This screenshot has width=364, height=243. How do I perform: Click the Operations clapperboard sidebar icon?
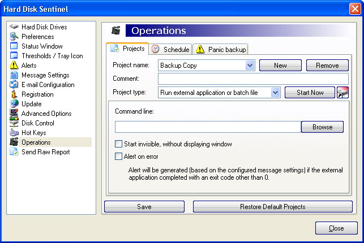point(14,142)
